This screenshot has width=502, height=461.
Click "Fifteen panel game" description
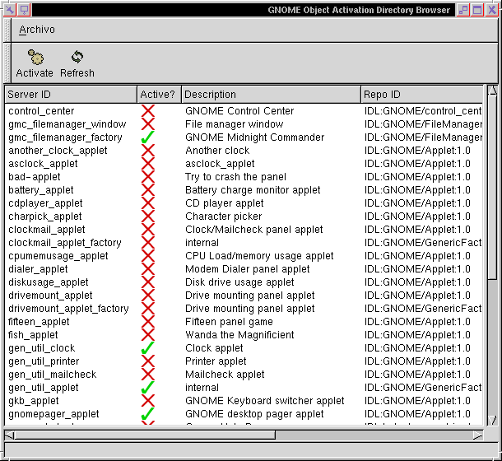229,322
